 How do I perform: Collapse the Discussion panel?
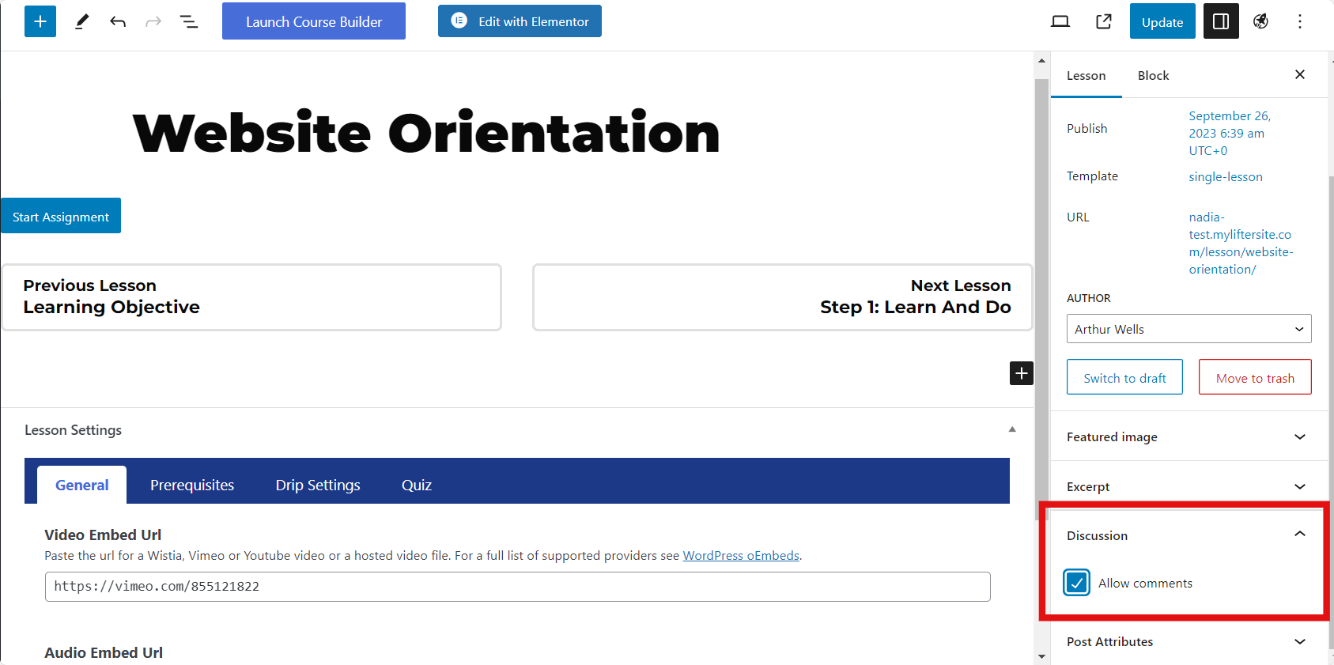[1189, 535]
